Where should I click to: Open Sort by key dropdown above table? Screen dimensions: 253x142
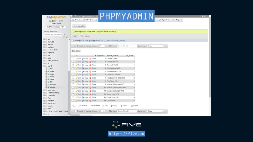pos(155,46)
